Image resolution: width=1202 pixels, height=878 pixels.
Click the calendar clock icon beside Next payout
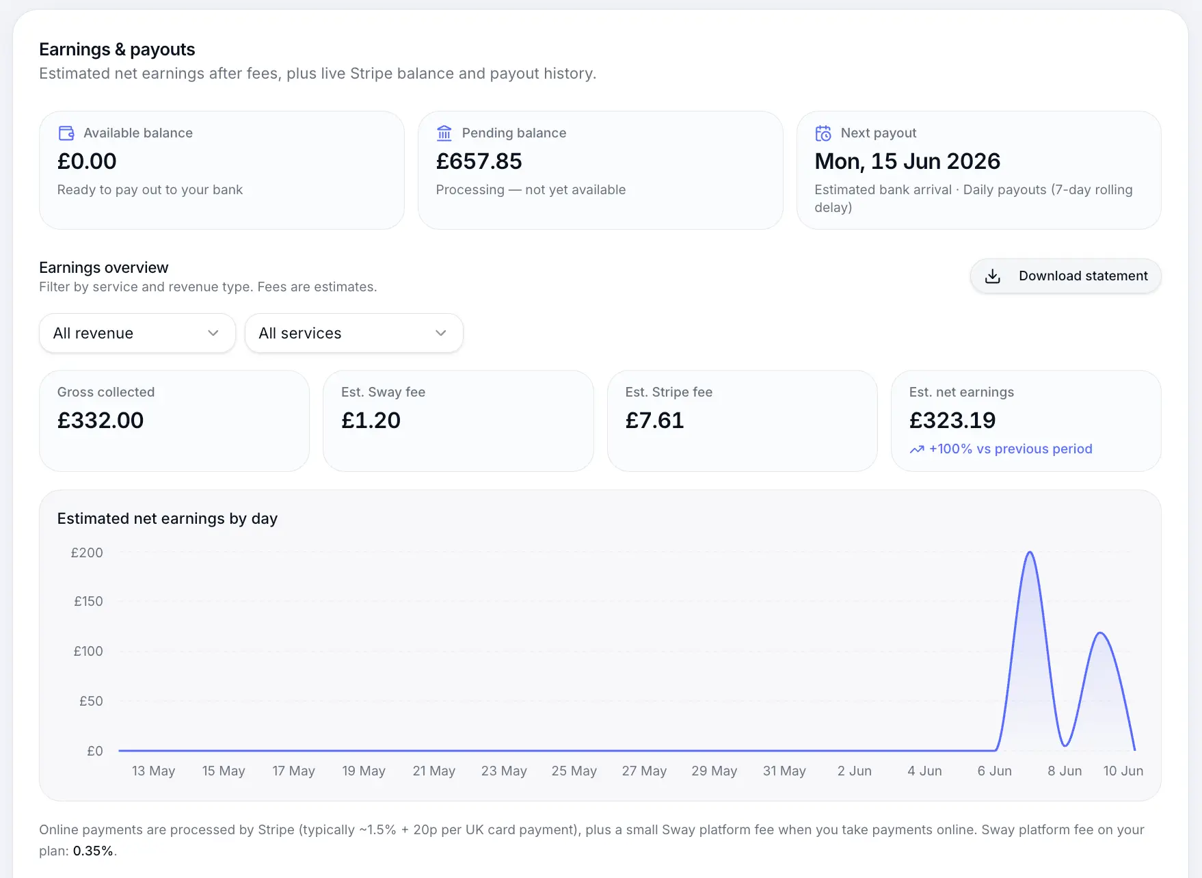pos(823,133)
